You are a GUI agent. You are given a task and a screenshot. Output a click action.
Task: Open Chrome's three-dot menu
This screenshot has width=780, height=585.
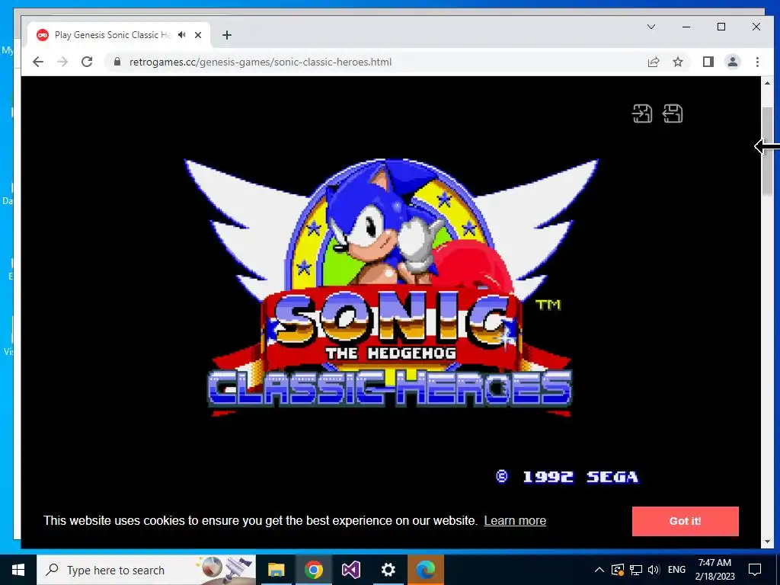point(757,62)
